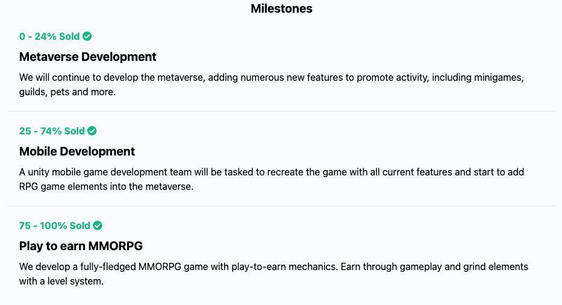
Task: Click the divider below Mobile Development section
Action: coord(281,206)
